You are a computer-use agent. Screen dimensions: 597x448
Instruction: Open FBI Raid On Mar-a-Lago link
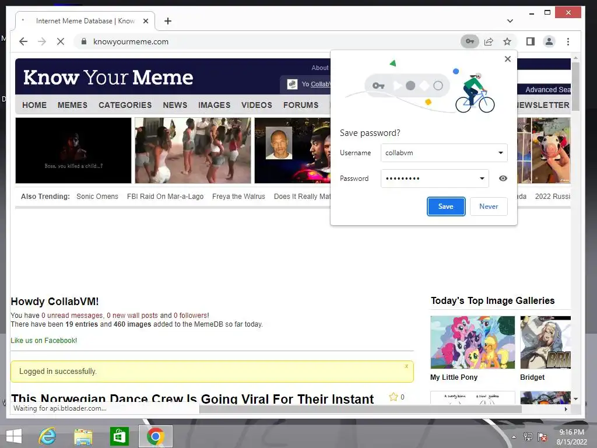(x=165, y=197)
